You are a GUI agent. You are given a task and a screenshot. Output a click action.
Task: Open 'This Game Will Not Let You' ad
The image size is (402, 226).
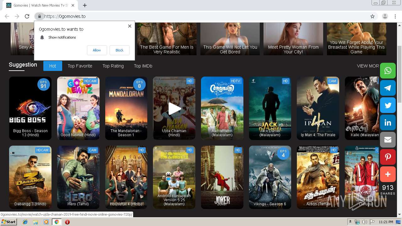pos(230,39)
